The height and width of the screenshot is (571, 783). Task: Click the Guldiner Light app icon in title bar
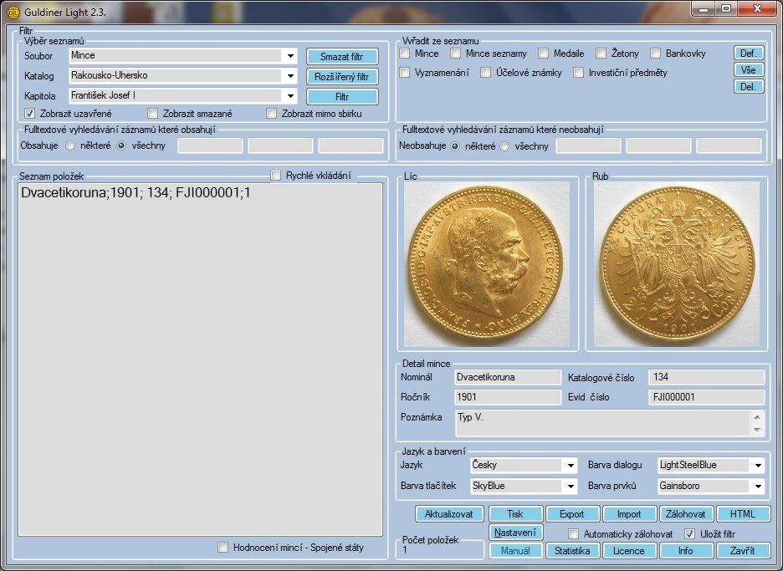click(13, 12)
